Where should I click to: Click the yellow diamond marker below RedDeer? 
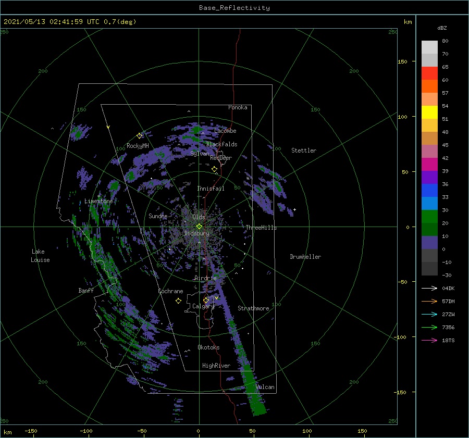coord(214,169)
